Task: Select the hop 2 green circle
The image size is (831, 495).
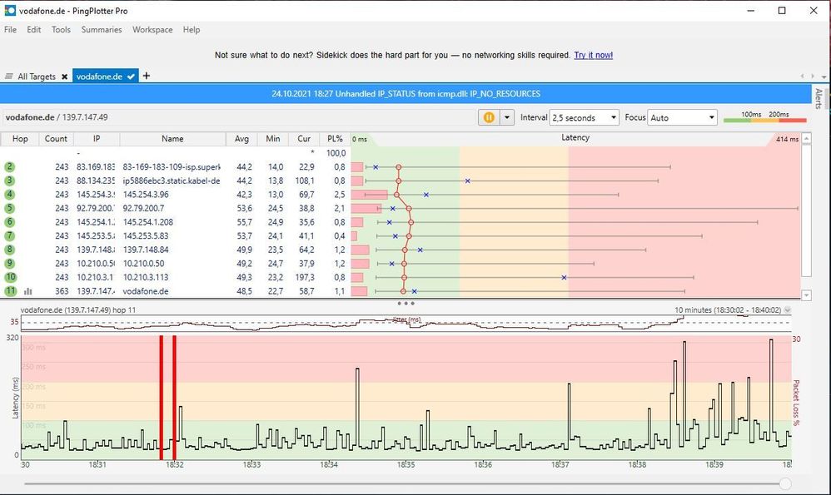Action: pyautogui.click(x=10, y=167)
